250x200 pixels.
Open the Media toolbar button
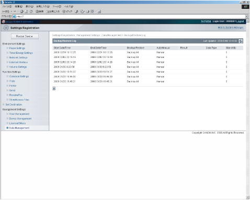pos(67,11)
